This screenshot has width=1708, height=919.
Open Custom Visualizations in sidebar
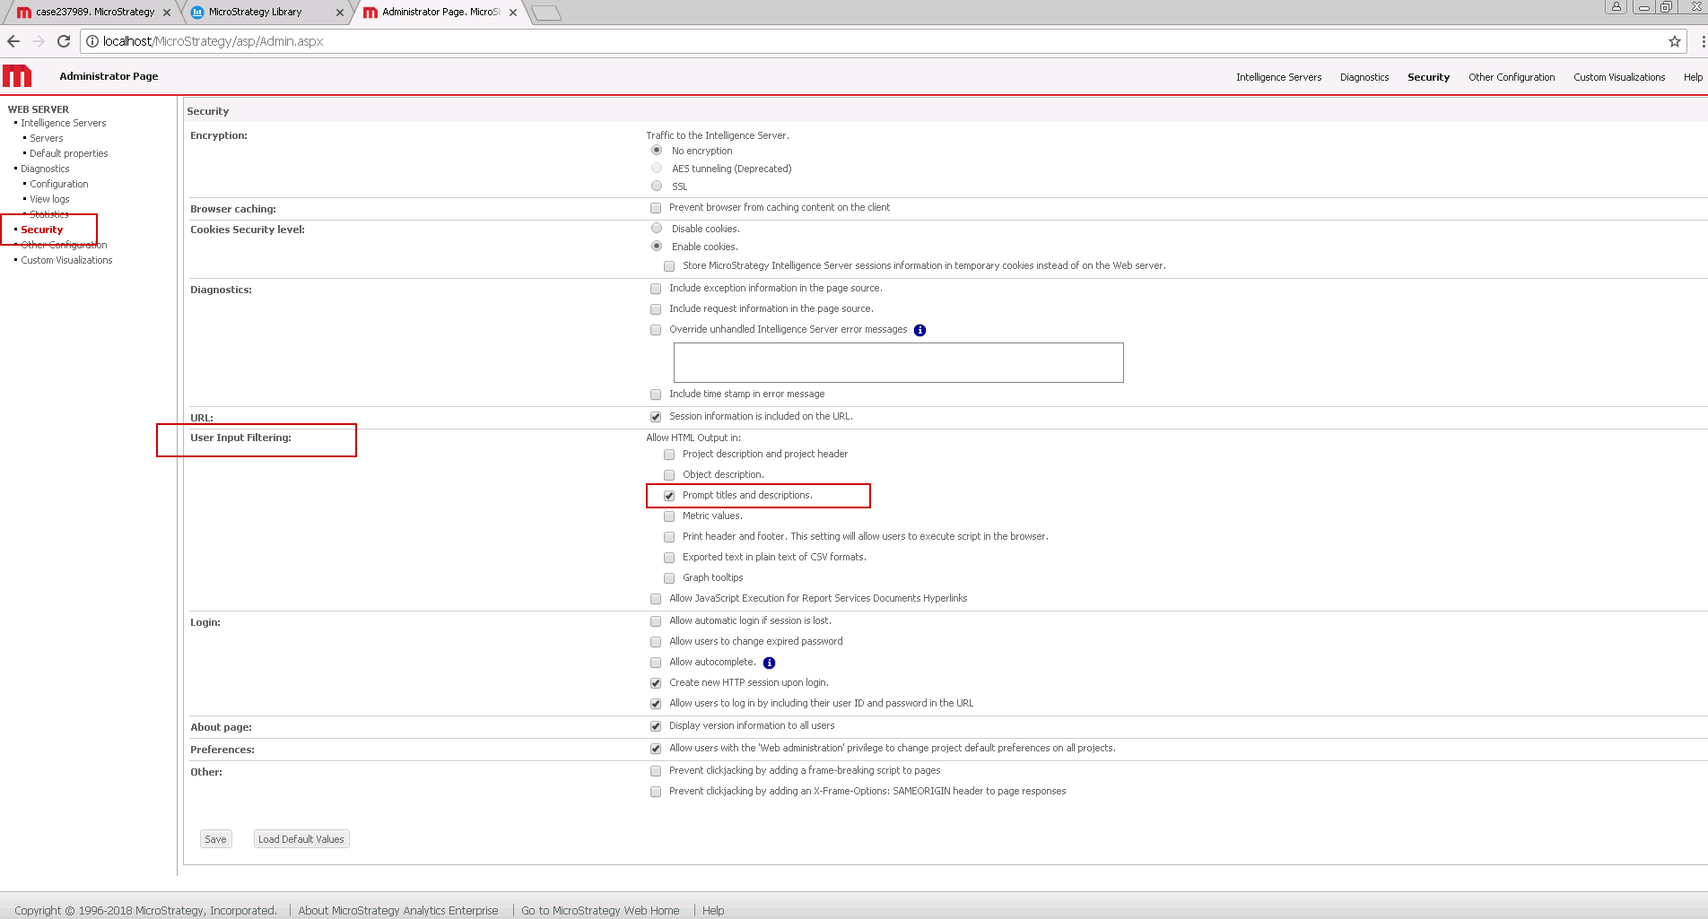point(66,260)
